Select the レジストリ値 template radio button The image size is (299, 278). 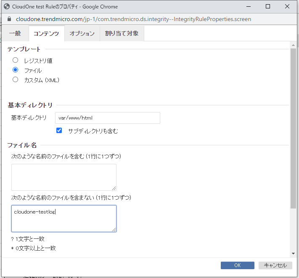click(15, 60)
